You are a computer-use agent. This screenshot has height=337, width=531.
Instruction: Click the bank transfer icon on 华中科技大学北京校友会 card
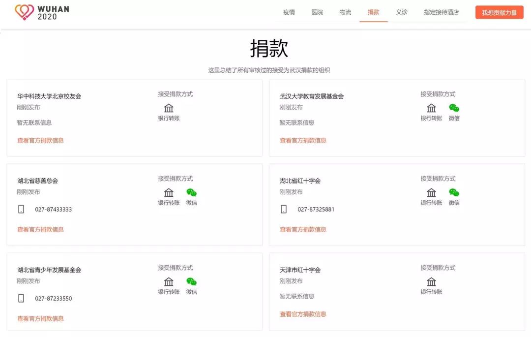tap(169, 108)
